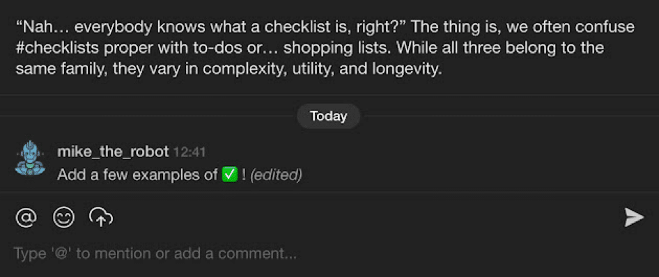The image size is (659, 277).
Task: Click the cloud upload attachment icon
Action: click(x=101, y=217)
